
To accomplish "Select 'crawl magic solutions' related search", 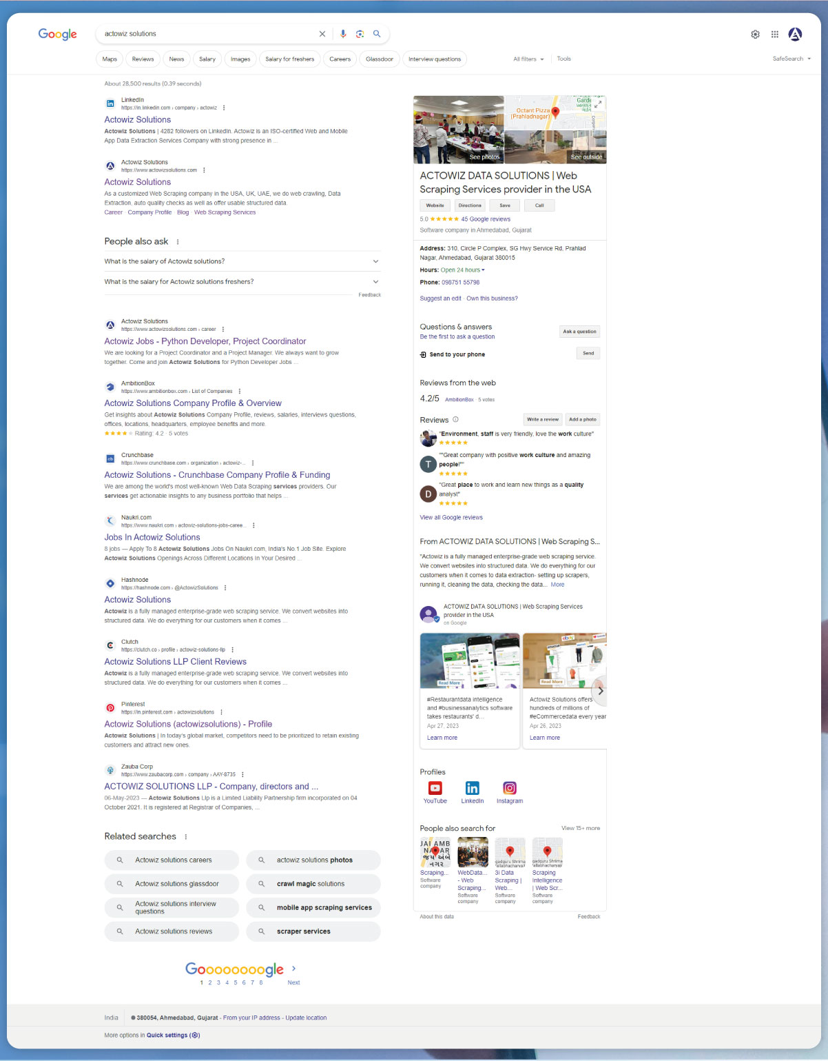I will (x=313, y=884).
